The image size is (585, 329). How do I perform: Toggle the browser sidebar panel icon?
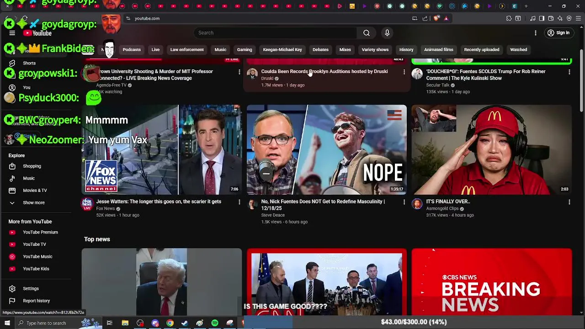point(542,18)
